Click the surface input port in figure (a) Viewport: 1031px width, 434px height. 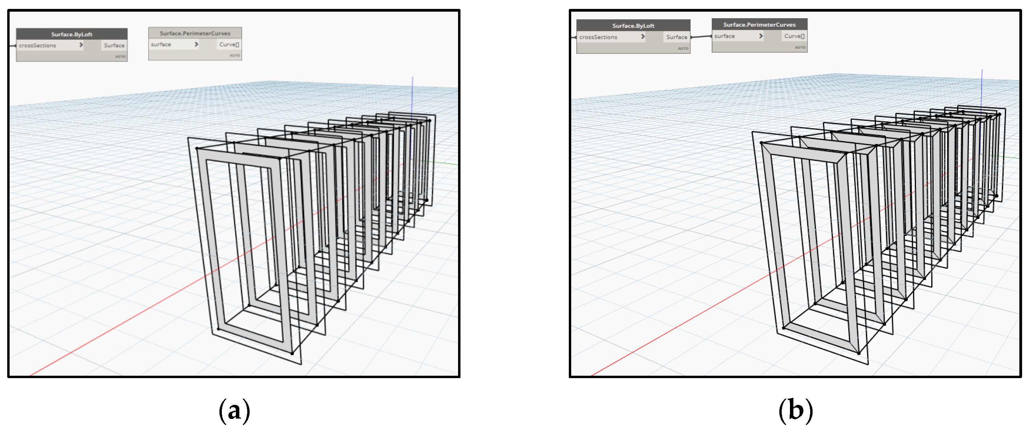(x=161, y=45)
